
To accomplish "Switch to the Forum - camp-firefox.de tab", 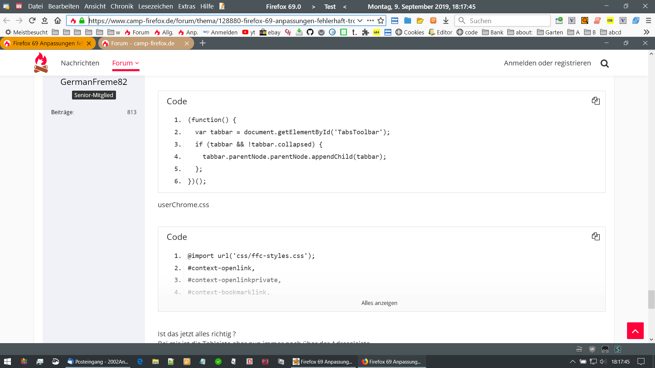I will 143,43.
